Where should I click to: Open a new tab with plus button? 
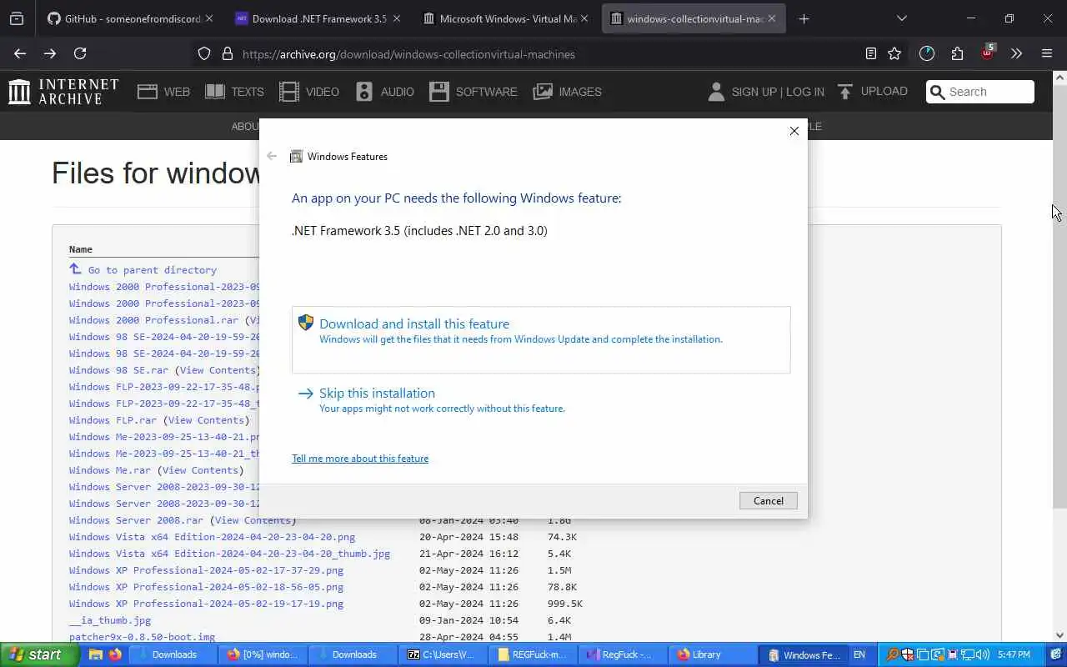click(x=804, y=18)
